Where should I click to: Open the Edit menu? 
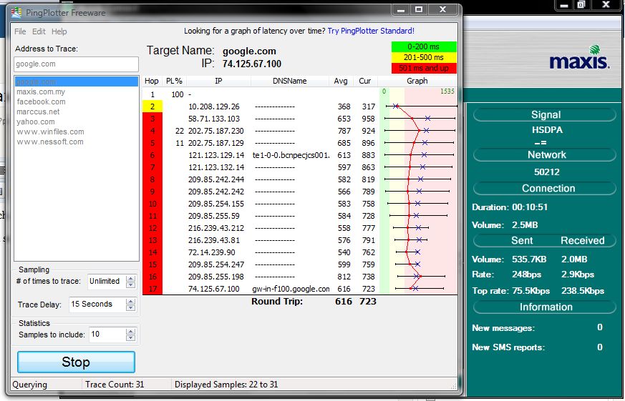39,31
